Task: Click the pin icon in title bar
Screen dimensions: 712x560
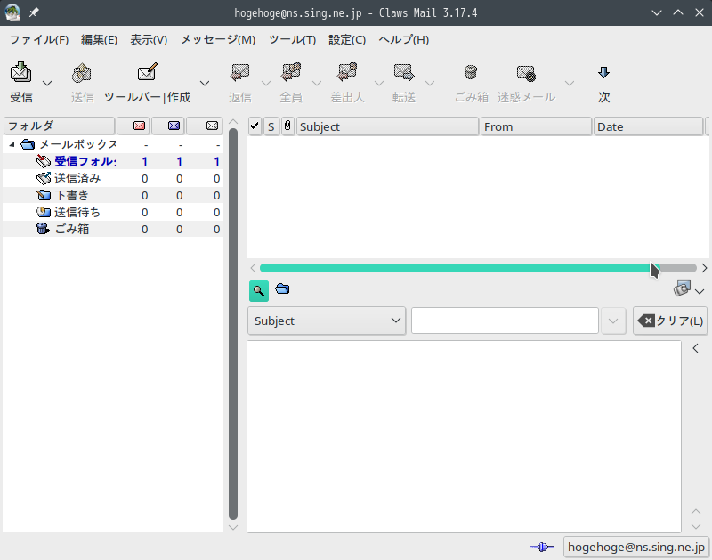Action: (x=34, y=12)
